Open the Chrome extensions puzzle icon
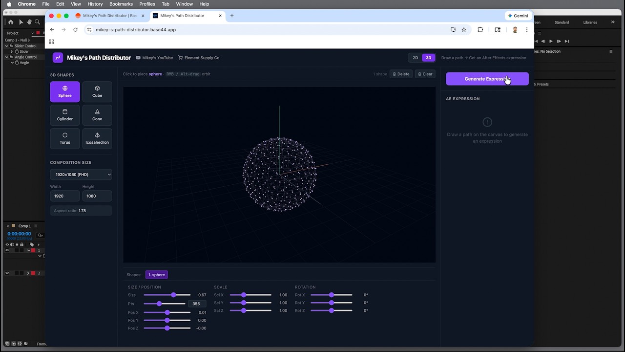This screenshot has height=352, width=625. click(x=480, y=30)
